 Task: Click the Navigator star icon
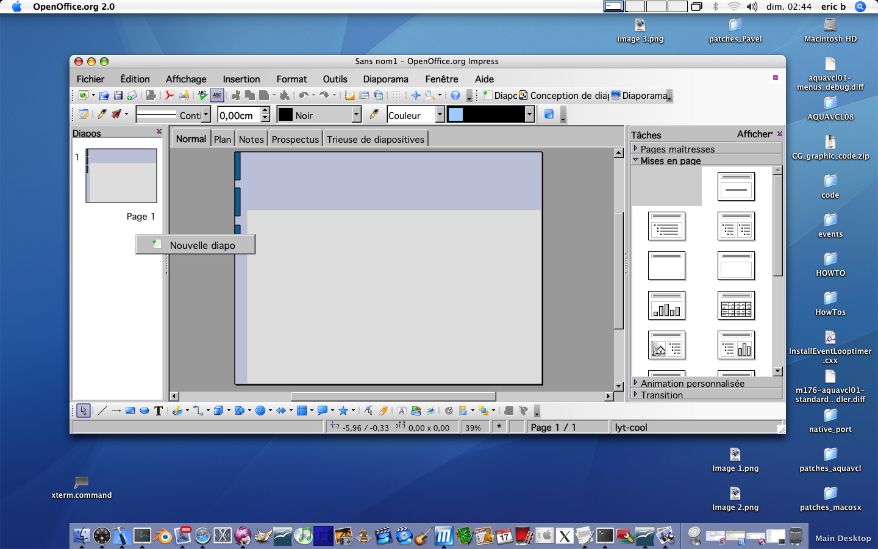point(416,95)
